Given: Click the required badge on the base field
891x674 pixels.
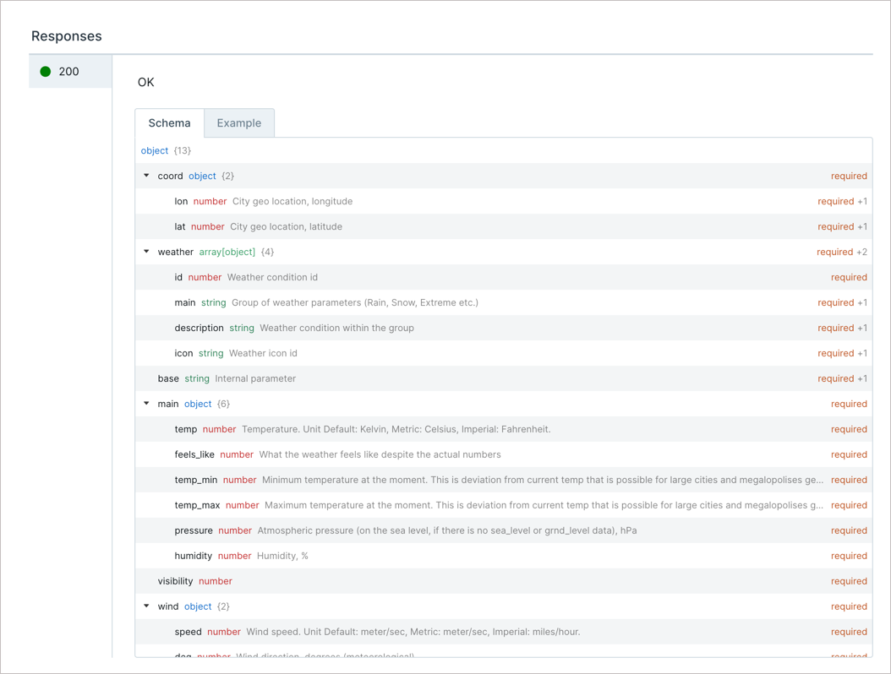Looking at the screenshot, I should tap(842, 378).
